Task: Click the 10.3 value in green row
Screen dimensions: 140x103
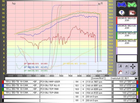Action: pyautogui.click(x=77, y=89)
